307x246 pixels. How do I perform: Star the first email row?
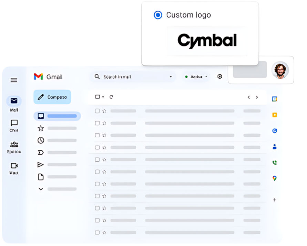tap(104, 111)
